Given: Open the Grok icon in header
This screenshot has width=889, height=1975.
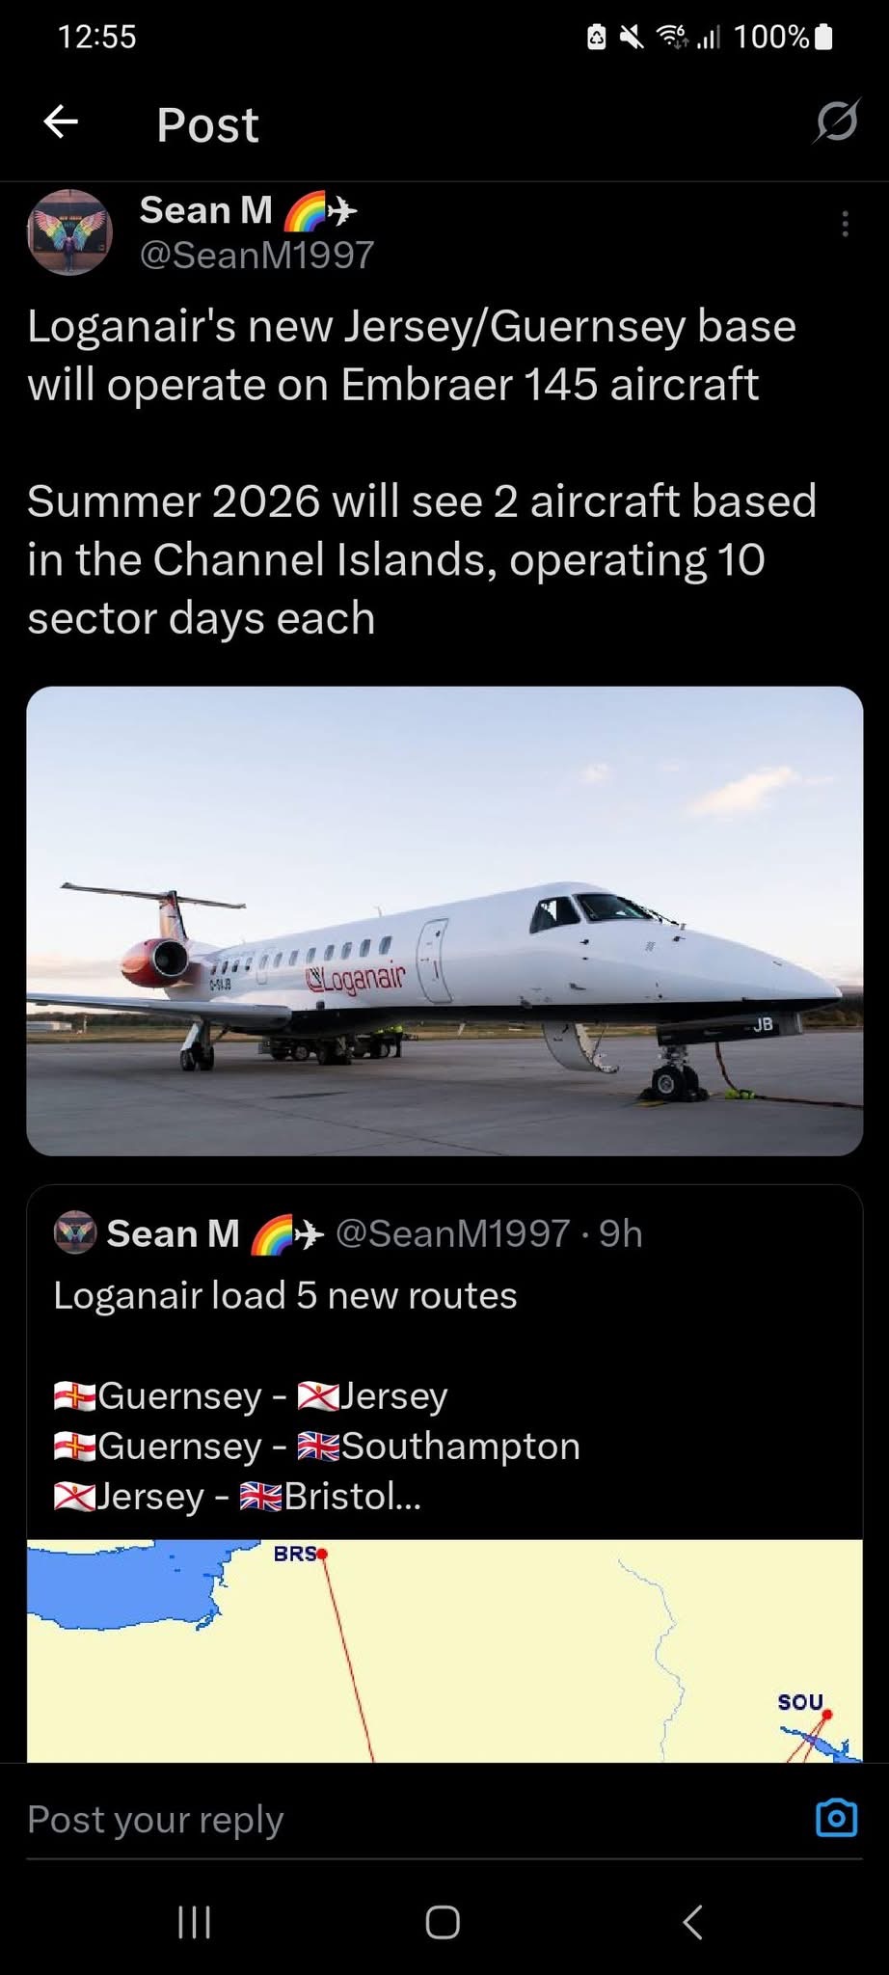Looking at the screenshot, I should click(836, 122).
